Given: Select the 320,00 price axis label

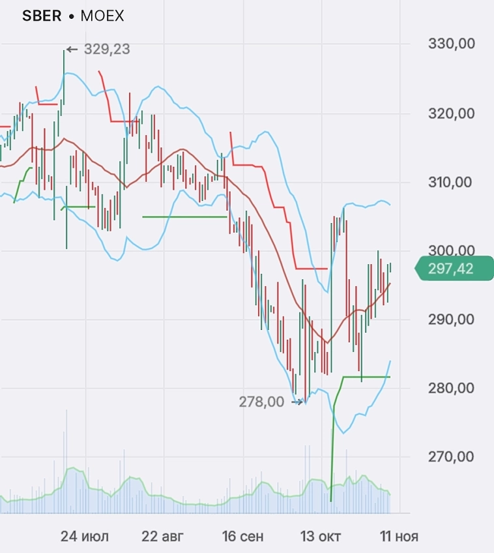Looking at the screenshot, I should click(451, 113).
